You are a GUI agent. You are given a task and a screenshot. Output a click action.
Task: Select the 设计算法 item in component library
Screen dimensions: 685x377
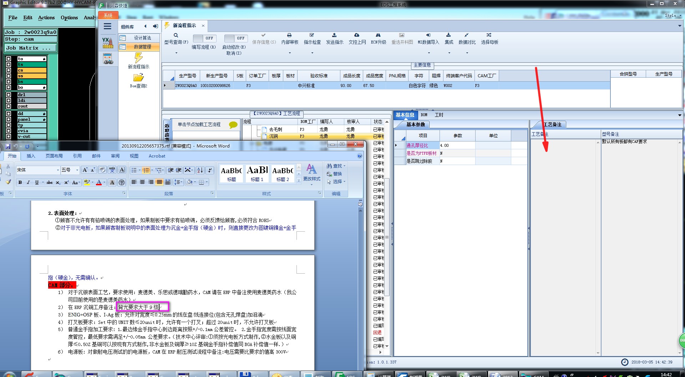click(x=139, y=38)
